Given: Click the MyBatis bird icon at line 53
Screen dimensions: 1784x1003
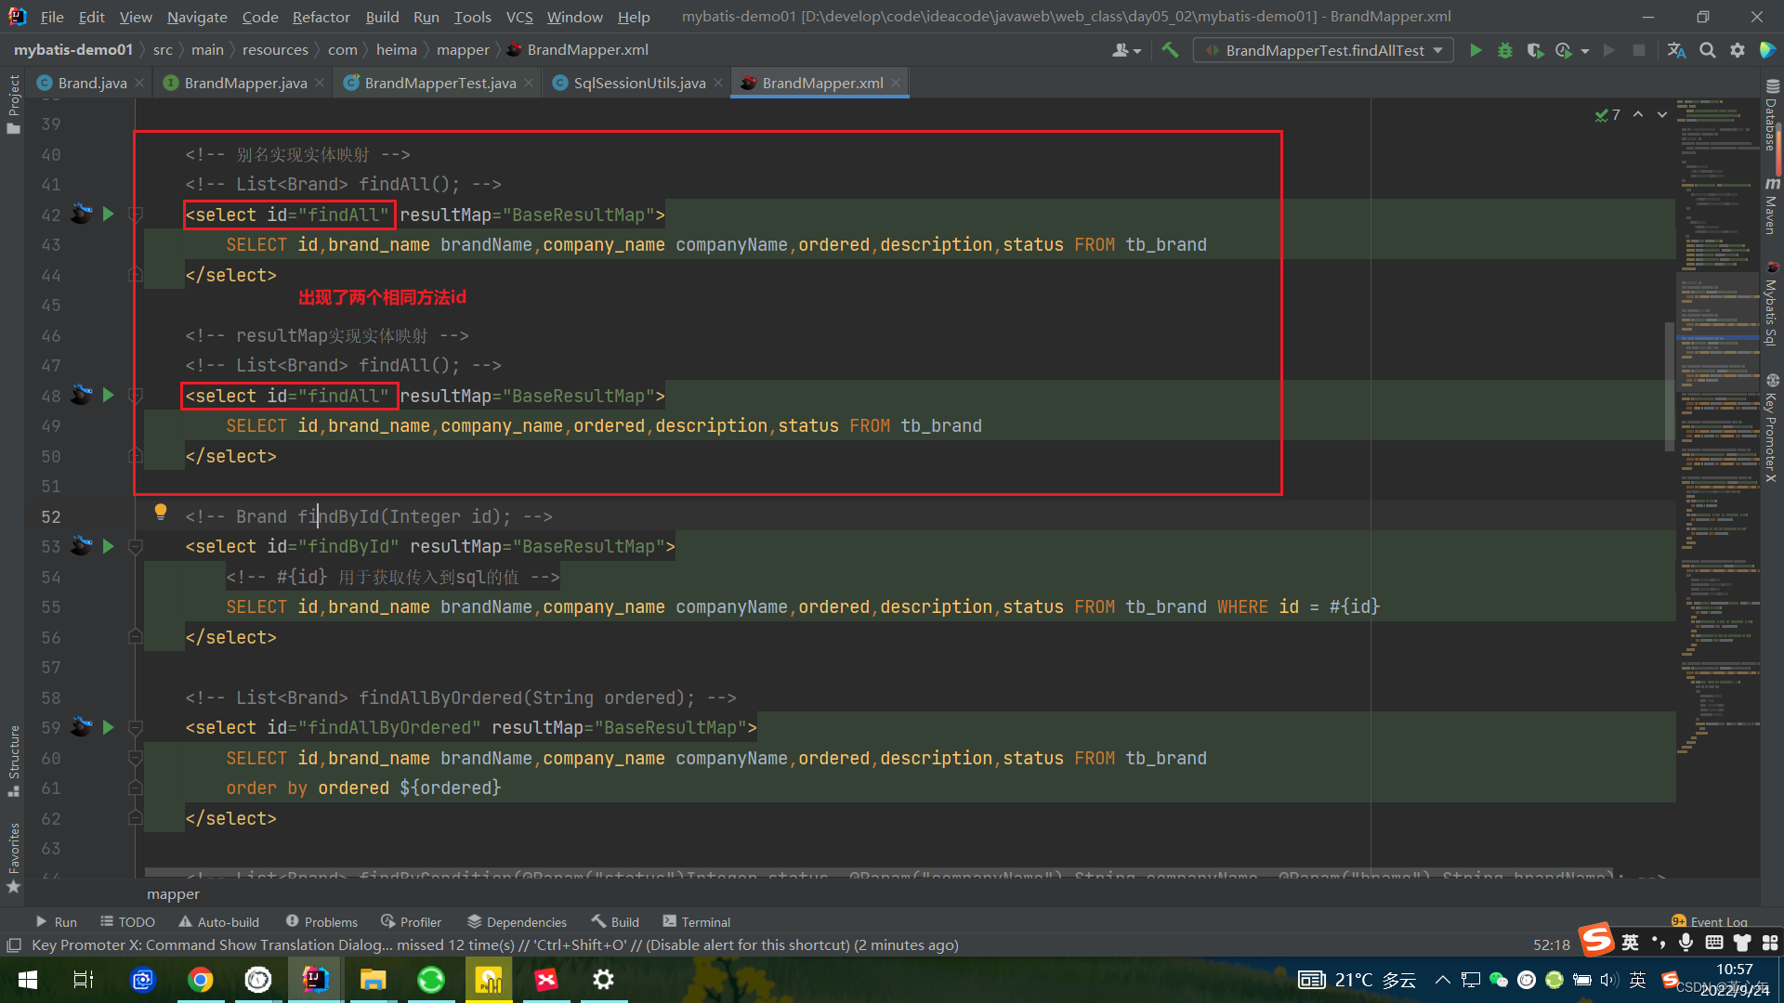Looking at the screenshot, I should [x=82, y=546].
